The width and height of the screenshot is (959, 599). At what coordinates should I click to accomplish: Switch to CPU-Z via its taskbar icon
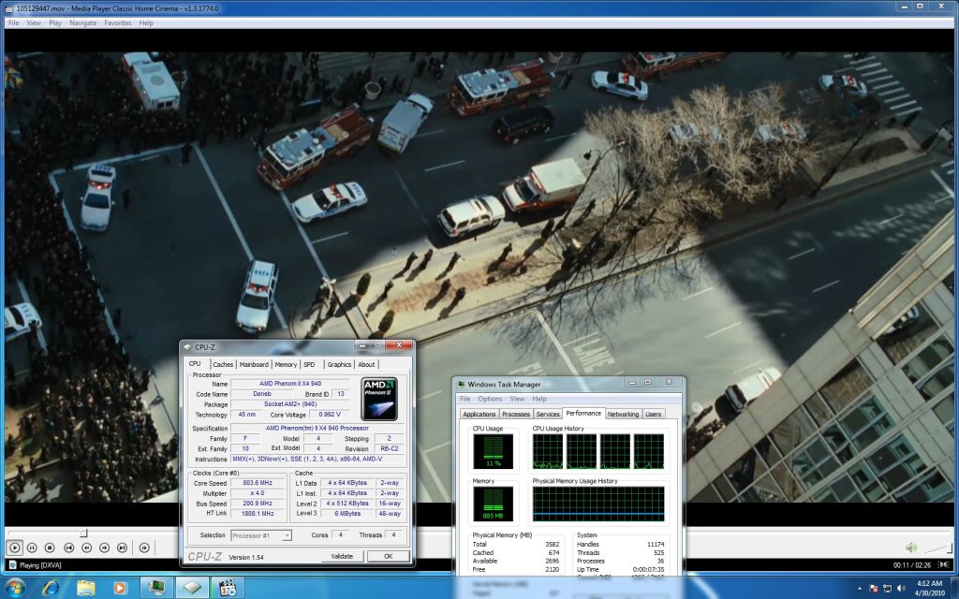[192, 588]
